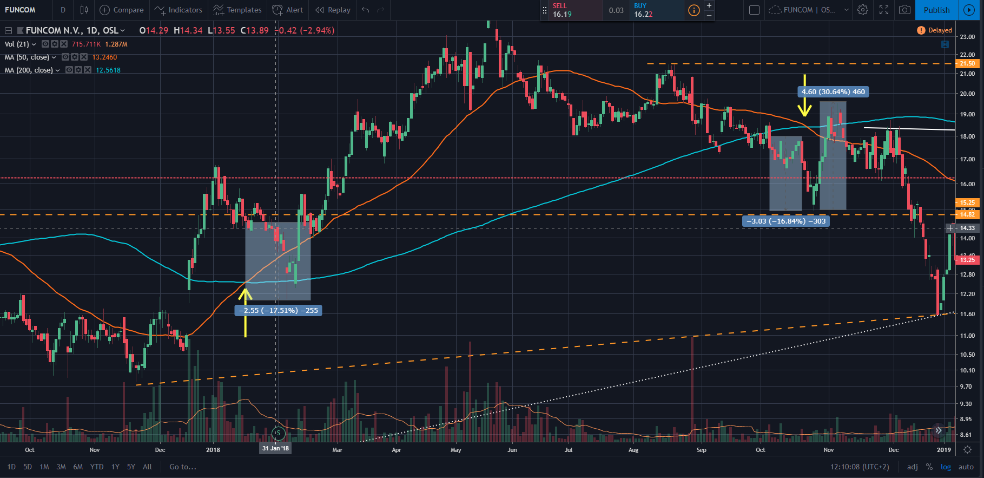
Task: Set range to 1M
Action: pyautogui.click(x=44, y=467)
